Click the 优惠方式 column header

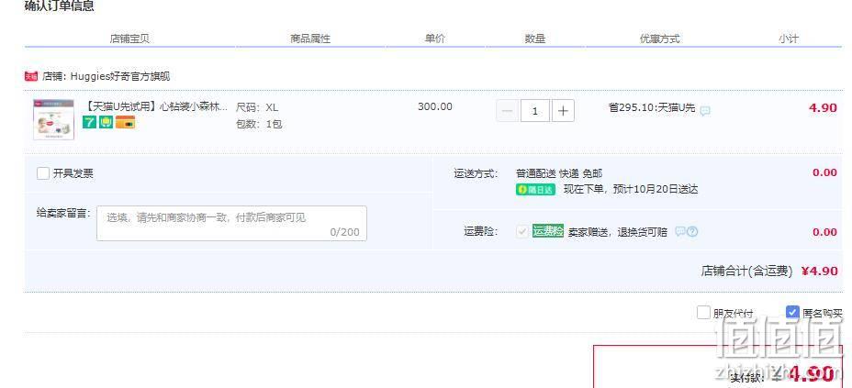point(659,39)
